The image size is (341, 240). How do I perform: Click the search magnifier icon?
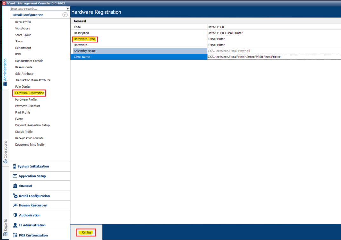click(x=68, y=9)
